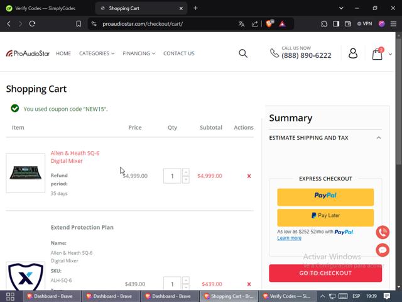Open Brave Shields lion icon
This screenshot has height=302, width=402.
[269, 24]
